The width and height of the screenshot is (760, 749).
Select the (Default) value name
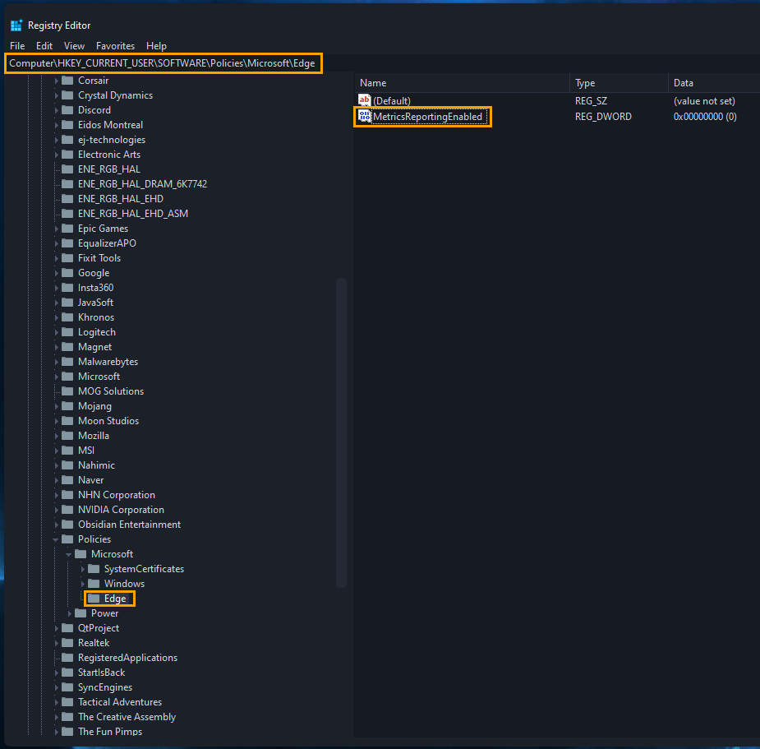click(392, 101)
